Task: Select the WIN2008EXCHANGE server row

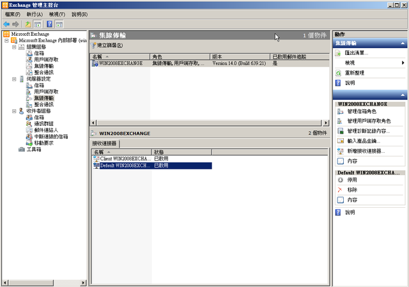Action: [x=210, y=63]
